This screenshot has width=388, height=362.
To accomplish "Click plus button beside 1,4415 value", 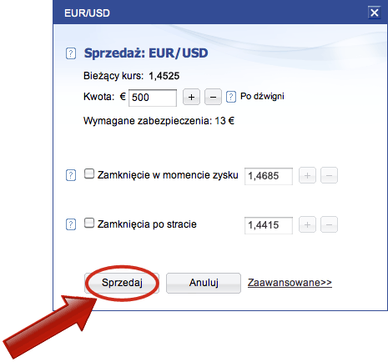I will click(307, 224).
